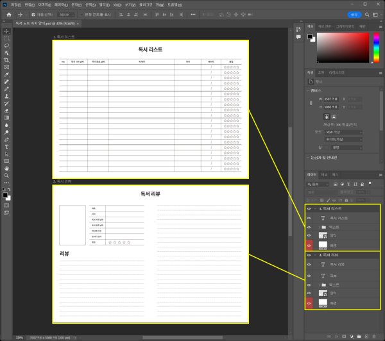Click the Home icon in options bar
The width and height of the screenshot is (385, 341).
pyautogui.click(x=9, y=14)
